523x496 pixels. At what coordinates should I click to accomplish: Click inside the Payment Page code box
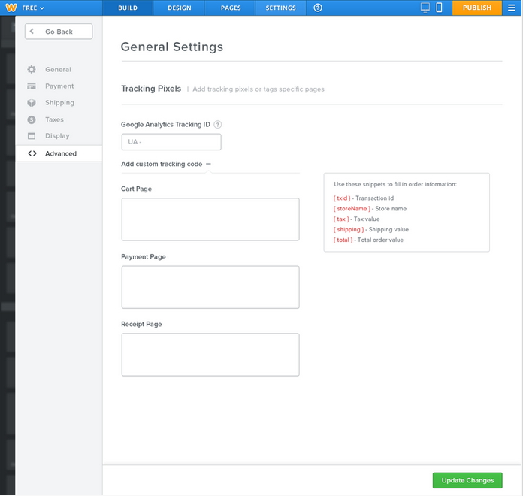(210, 287)
